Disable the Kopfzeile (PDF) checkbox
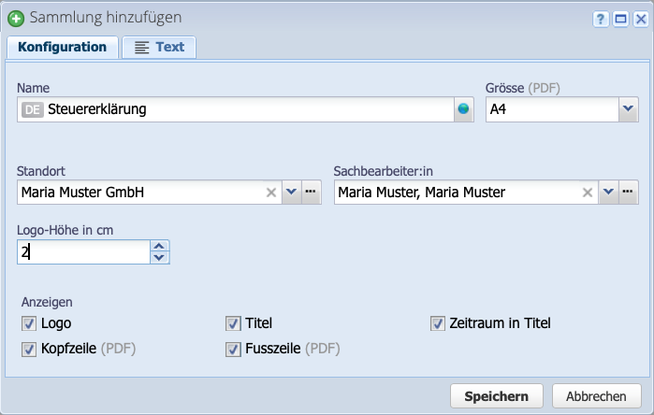Image resolution: width=654 pixels, height=415 pixels. (27, 349)
